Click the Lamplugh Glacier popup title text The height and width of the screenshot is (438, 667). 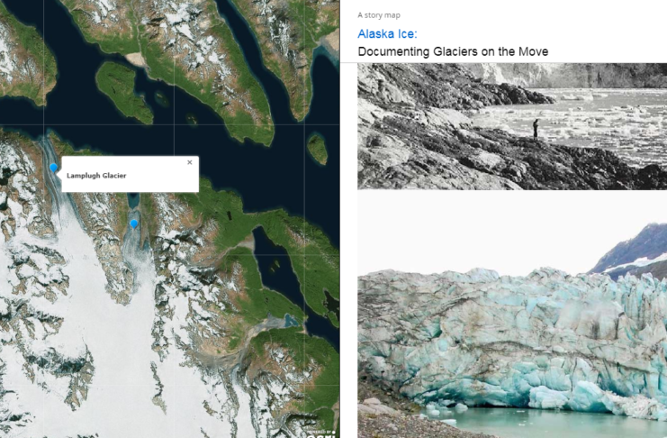(x=96, y=175)
